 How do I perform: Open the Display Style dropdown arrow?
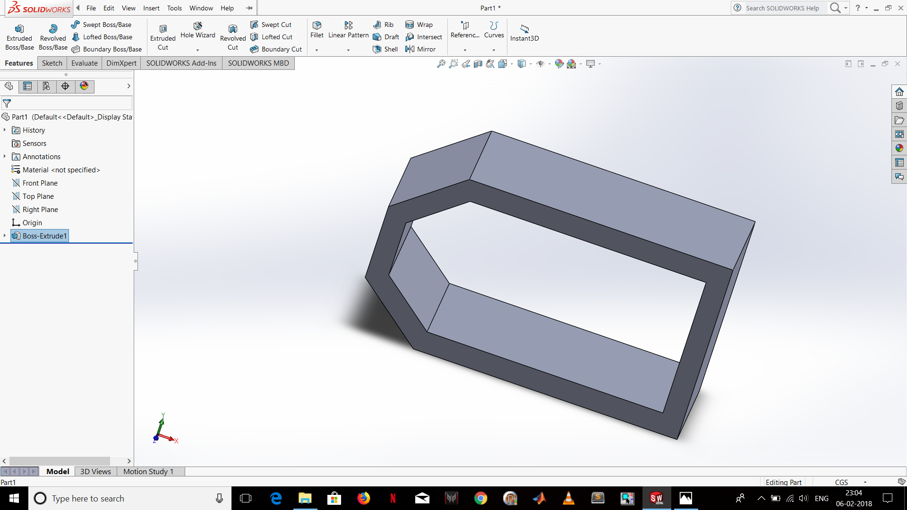pos(531,63)
